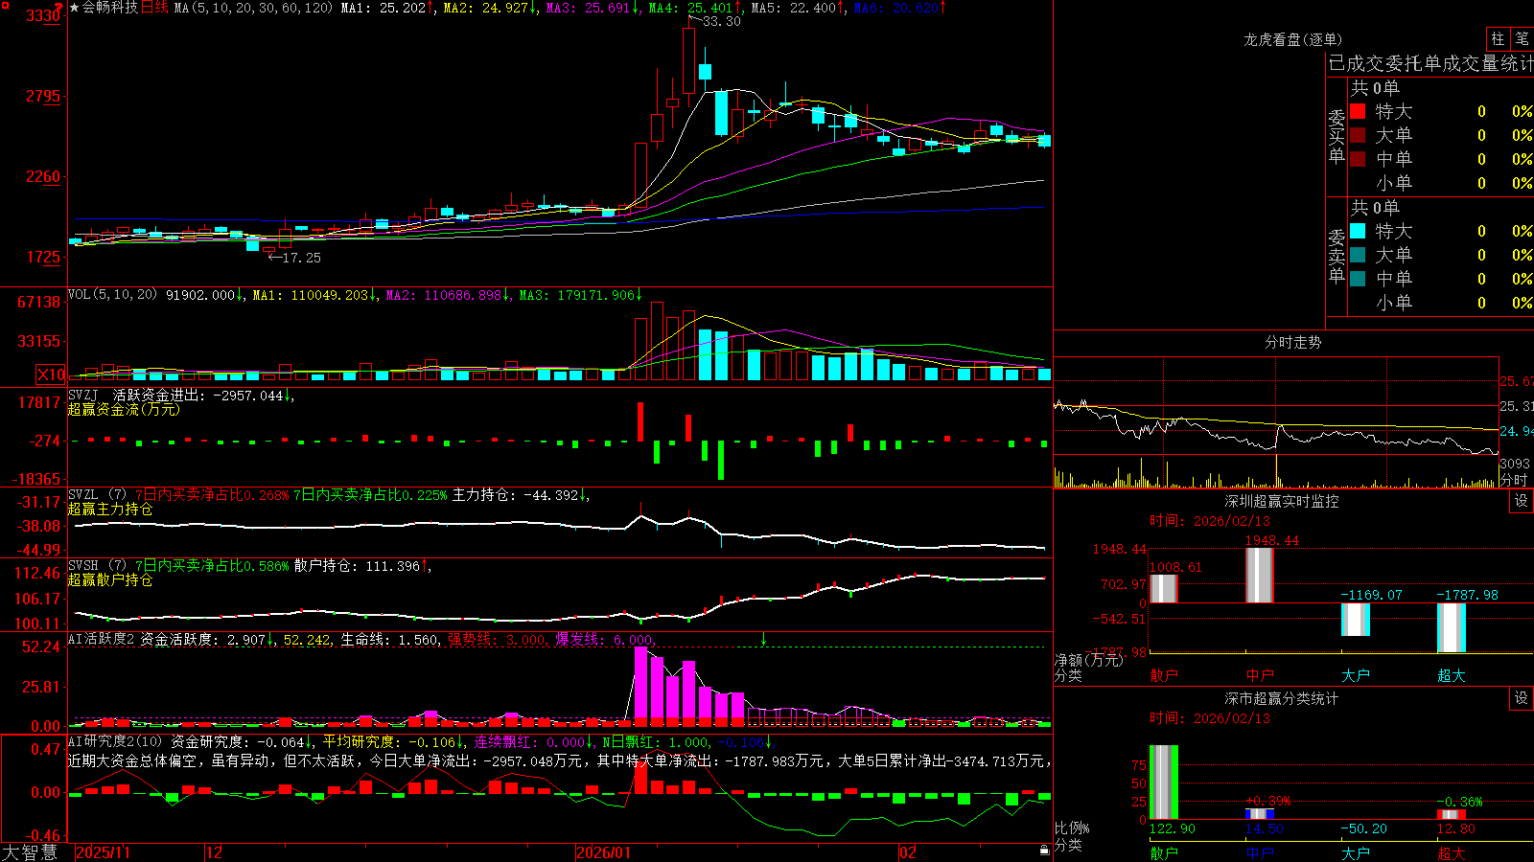This screenshot has height=862, width=1534.
Task: Click red 特大 buy-order color swatch
Action: [x=1358, y=111]
